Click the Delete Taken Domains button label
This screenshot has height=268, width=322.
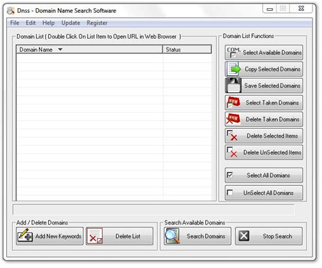(x=272, y=119)
